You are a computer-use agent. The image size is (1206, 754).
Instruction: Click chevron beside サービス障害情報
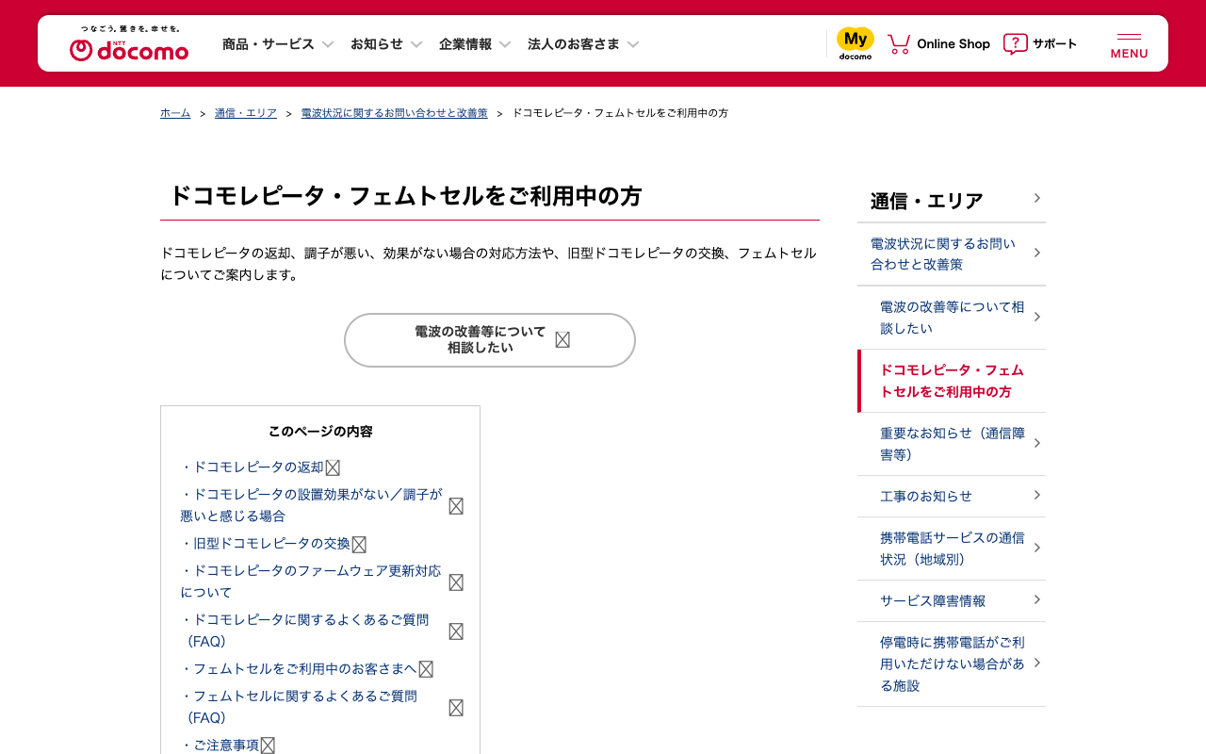click(x=1036, y=599)
